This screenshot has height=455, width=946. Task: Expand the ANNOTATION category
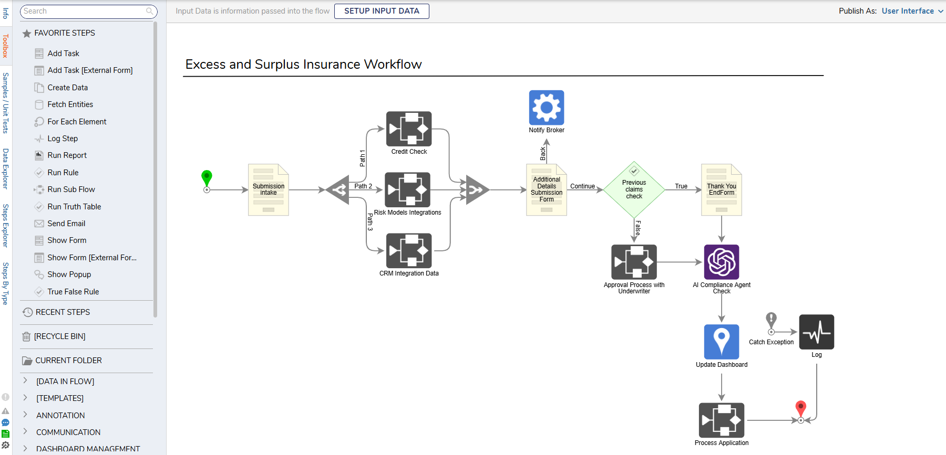coord(25,415)
